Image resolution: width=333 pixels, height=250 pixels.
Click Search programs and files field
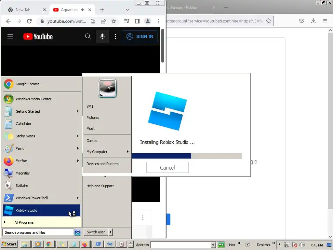tap(38, 232)
